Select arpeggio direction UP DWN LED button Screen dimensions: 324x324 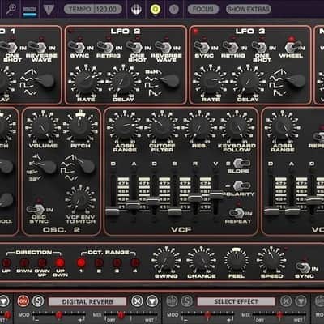pyautogui.click(x=60, y=262)
